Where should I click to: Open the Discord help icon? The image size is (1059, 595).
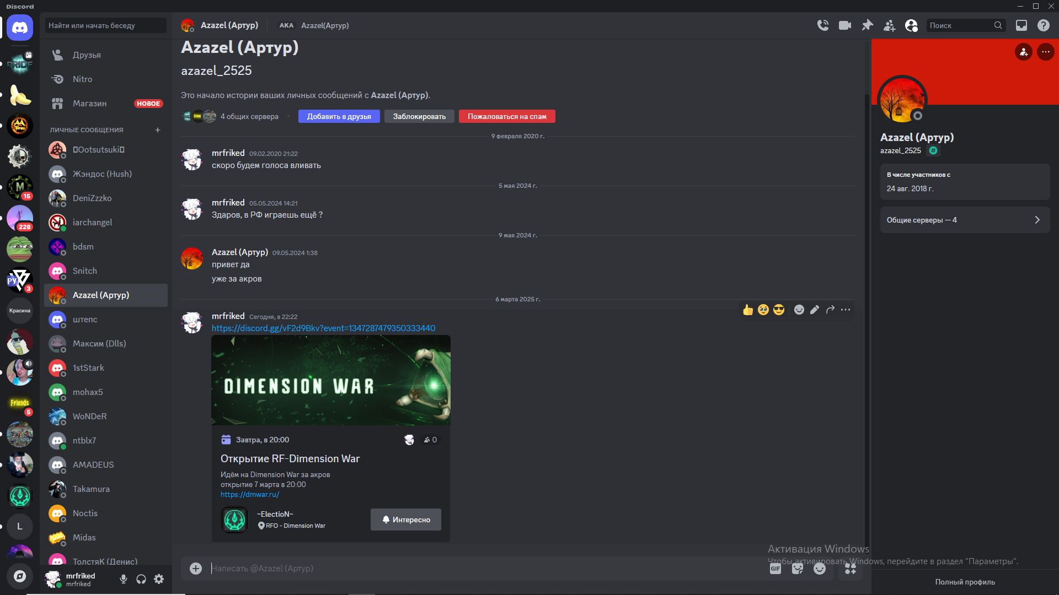tap(1044, 25)
